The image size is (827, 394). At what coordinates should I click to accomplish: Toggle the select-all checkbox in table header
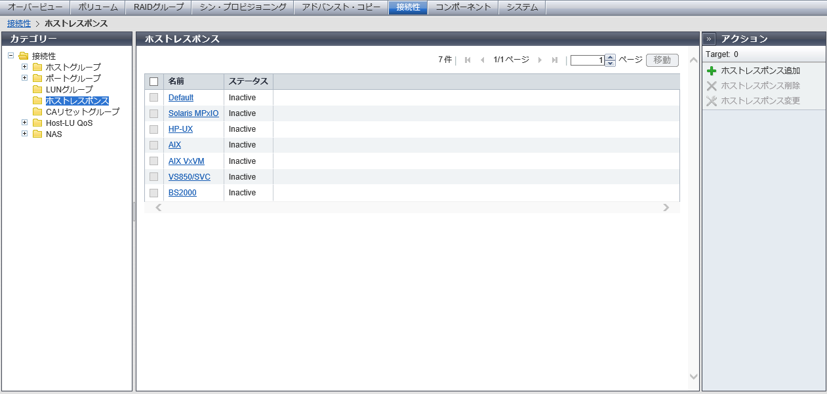pos(154,82)
